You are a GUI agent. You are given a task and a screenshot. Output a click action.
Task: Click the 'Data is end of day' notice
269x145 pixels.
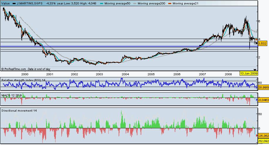tap(39, 69)
